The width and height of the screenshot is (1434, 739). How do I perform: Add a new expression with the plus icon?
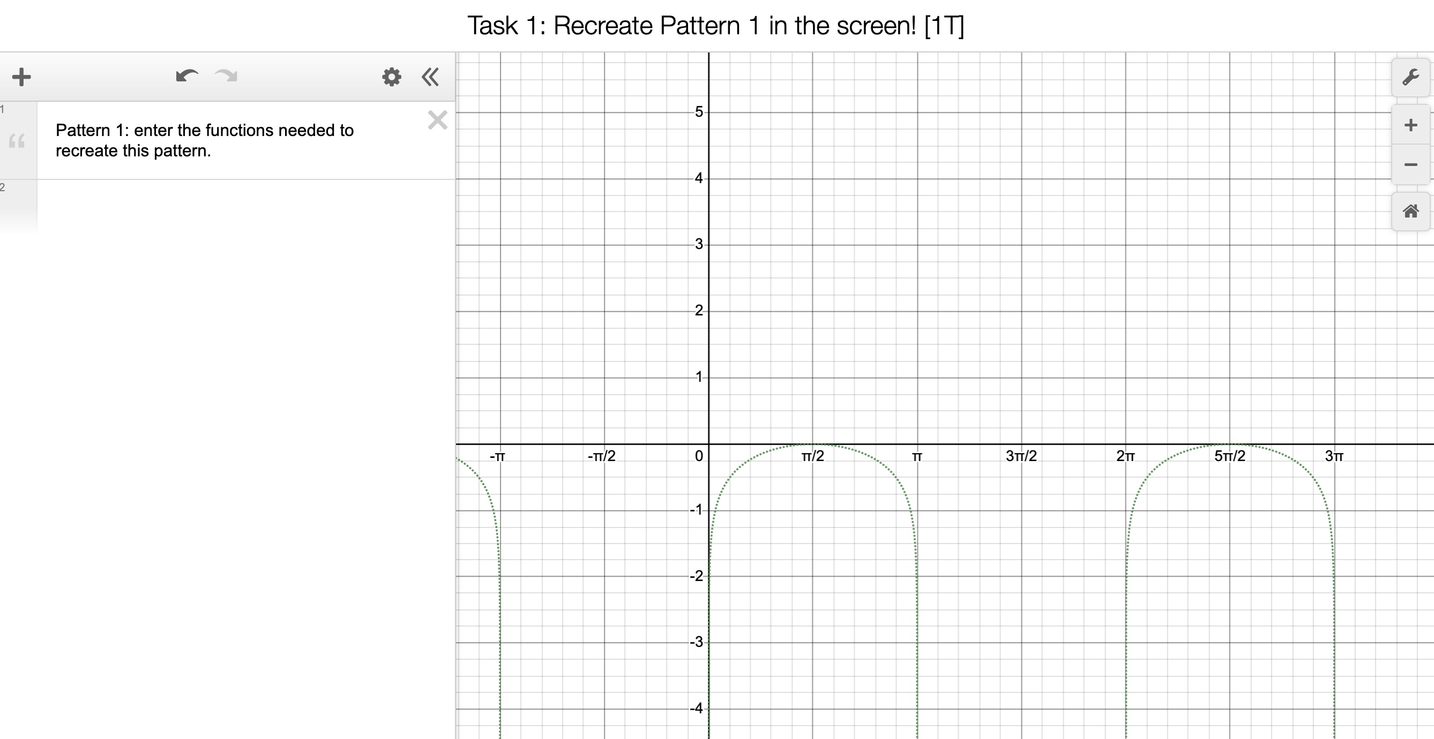(x=21, y=77)
